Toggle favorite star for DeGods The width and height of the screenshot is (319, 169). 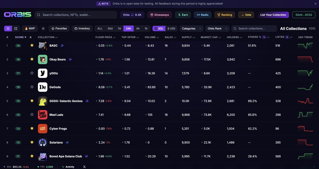pyautogui.click(x=32, y=87)
